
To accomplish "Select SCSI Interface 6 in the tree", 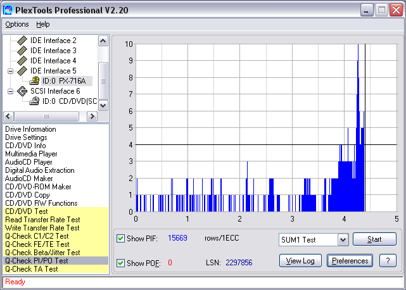I will click(55, 91).
